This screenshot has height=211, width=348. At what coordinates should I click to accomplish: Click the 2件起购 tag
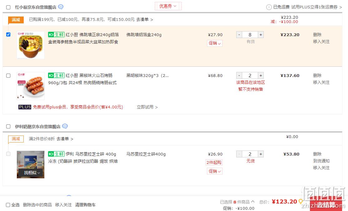pyautogui.click(x=214, y=162)
